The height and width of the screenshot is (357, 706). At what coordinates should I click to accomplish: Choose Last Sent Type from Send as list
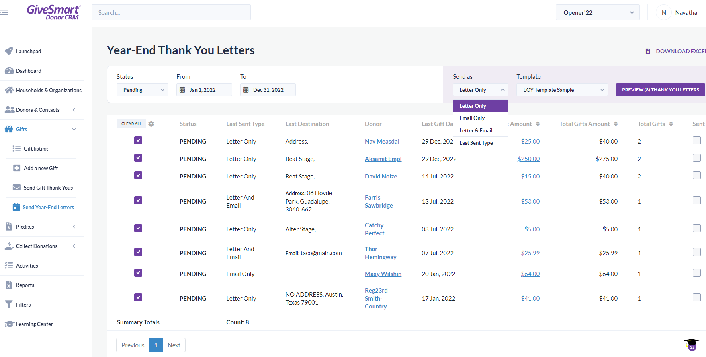[x=481, y=143]
